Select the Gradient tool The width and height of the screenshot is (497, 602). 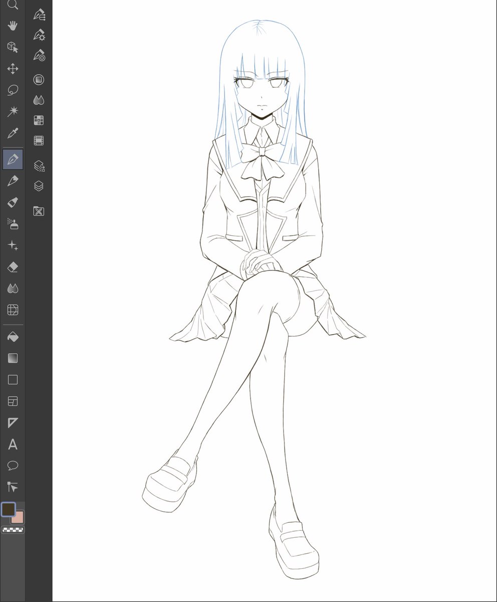coord(13,358)
